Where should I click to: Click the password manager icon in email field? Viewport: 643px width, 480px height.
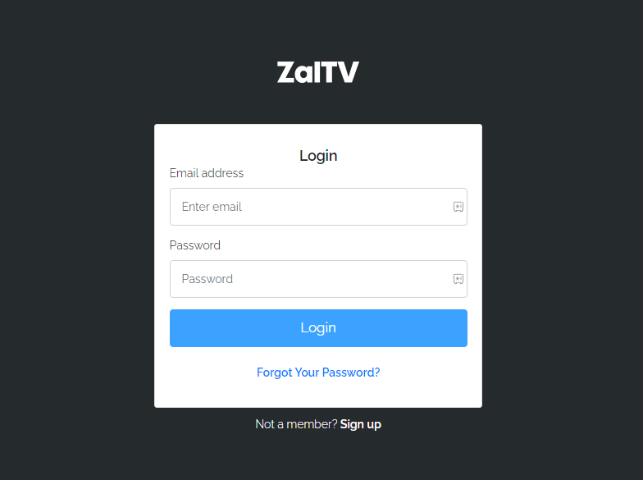coord(458,207)
